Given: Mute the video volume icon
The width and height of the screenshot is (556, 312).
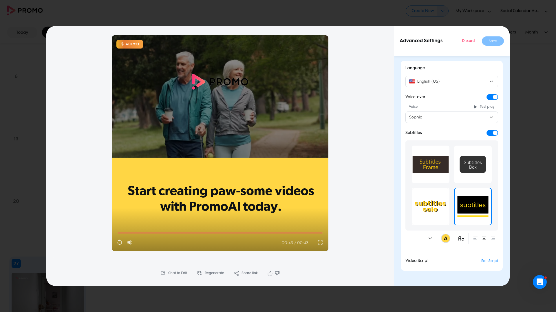Looking at the screenshot, I should click(x=130, y=242).
